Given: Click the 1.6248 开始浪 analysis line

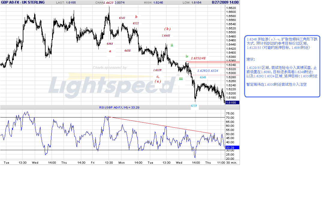Looking at the screenshot, I should [282, 39].
